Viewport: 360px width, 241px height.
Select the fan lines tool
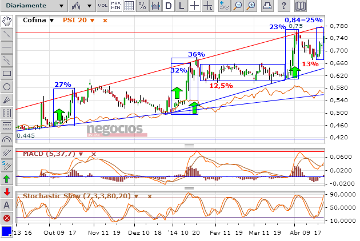point(7,100)
